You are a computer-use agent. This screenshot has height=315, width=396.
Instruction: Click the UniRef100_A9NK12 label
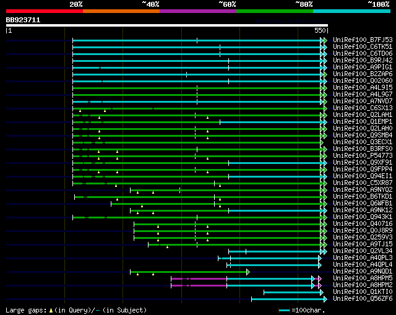point(363,210)
